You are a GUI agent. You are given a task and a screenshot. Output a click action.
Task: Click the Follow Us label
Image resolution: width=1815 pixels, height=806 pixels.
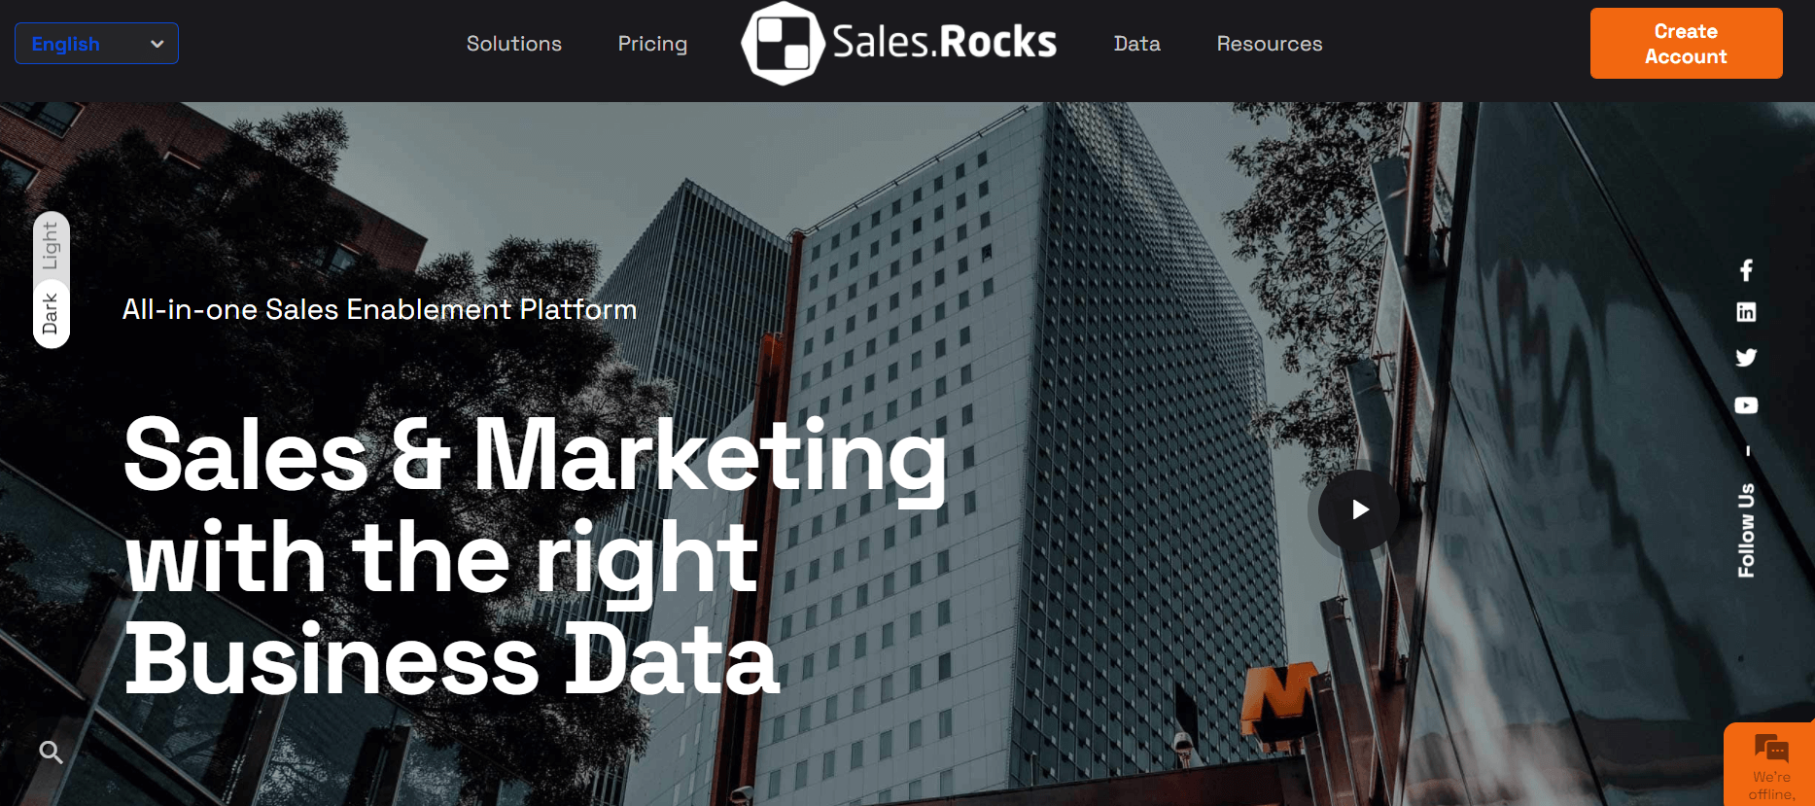click(x=1747, y=530)
